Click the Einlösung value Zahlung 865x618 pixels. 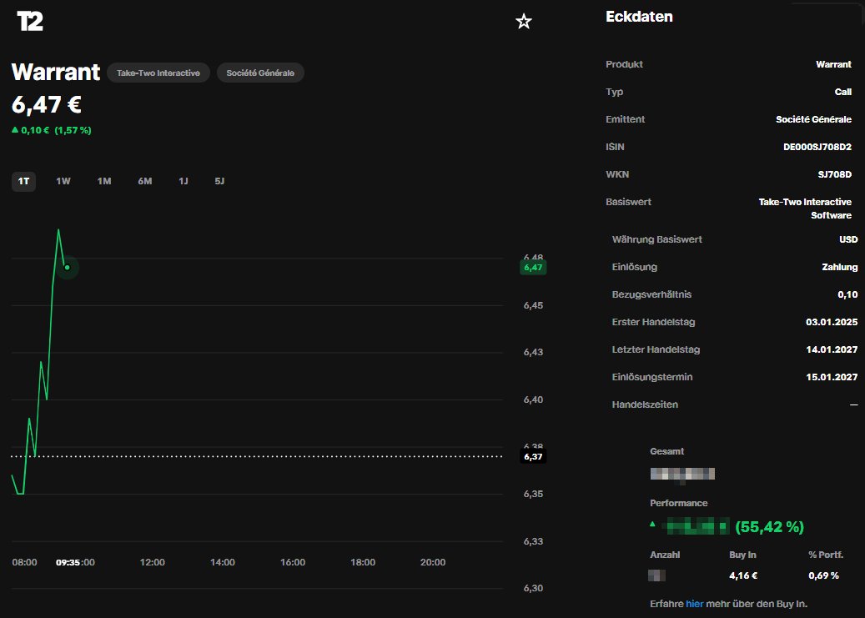[x=840, y=267]
